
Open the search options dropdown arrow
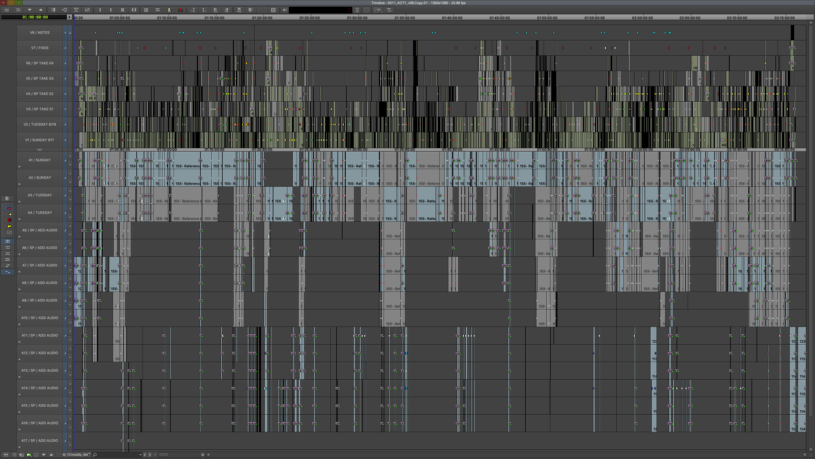click(x=140, y=455)
